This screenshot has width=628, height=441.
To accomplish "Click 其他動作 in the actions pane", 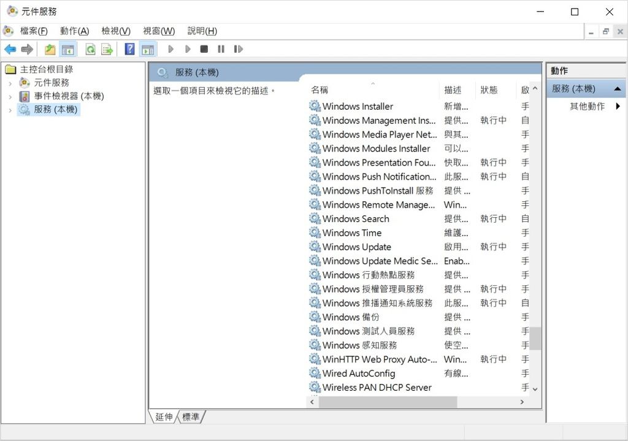I will pos(587,106).
